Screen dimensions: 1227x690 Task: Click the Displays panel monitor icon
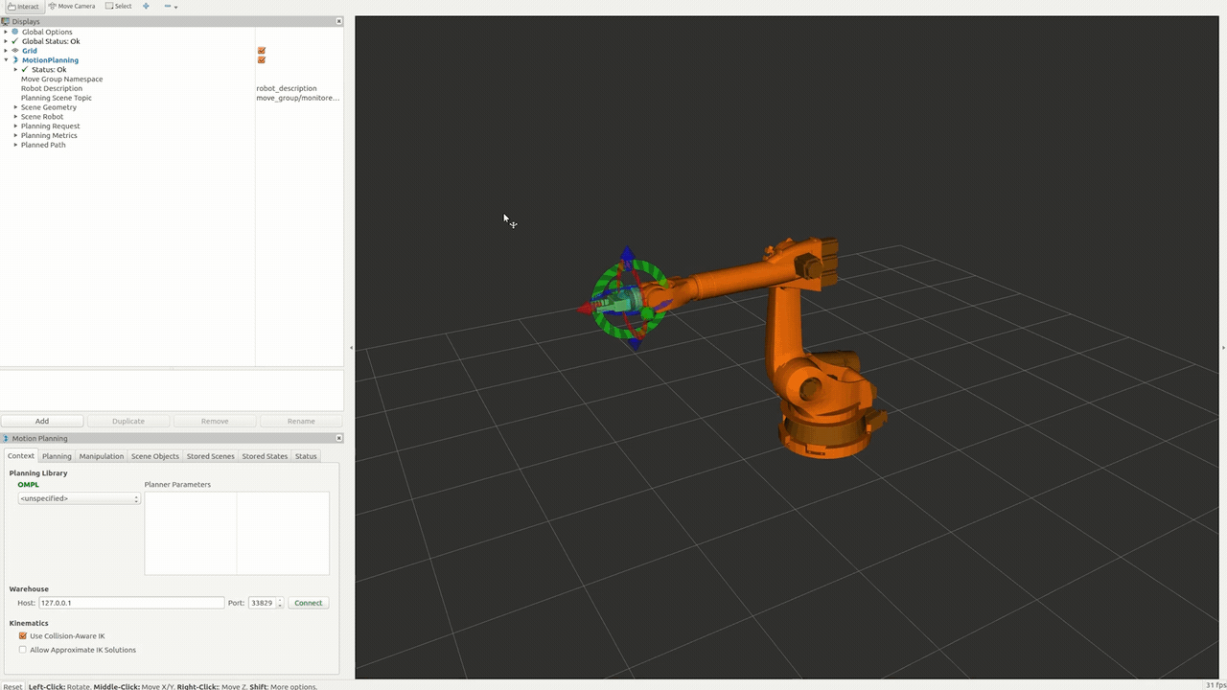coord(6,21)
